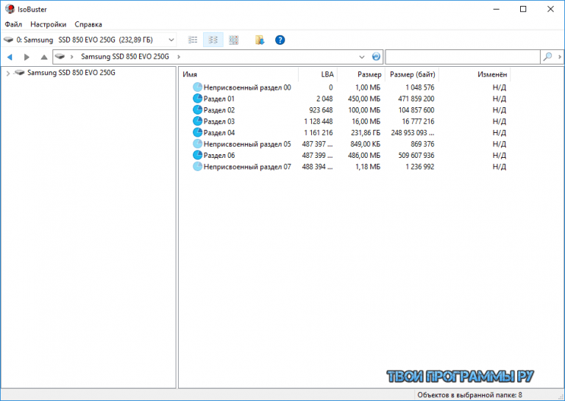Viewport: 565px width, 401px height.
Task: Sort by the Изменён column header
Action: pyautogui.click(x=475, y=74)
